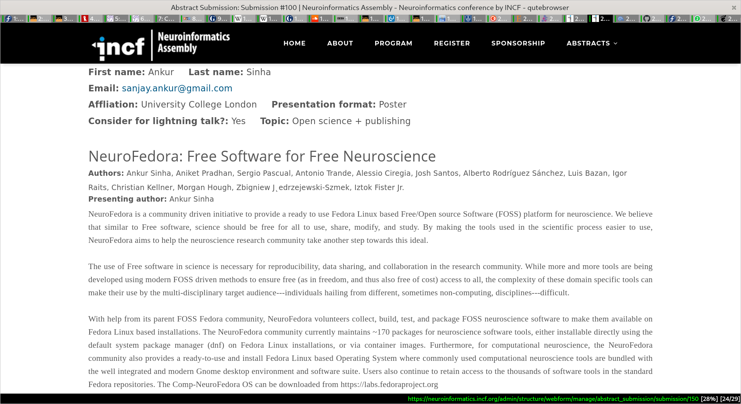
Task: Open the ABOUT page
Action: coord(340,43)
